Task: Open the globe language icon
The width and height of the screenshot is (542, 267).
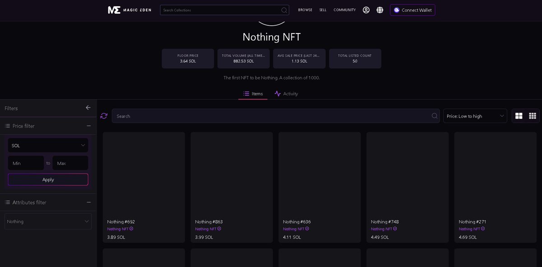Action: click(380, 10)
